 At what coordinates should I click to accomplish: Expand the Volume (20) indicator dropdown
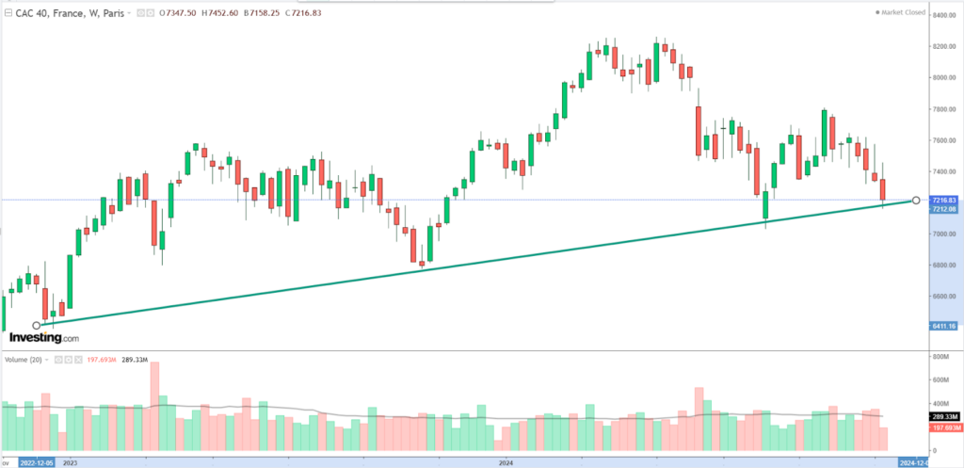(x=45, y=360)
